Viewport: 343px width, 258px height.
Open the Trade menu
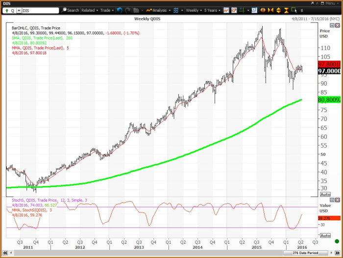pos(106,10)
